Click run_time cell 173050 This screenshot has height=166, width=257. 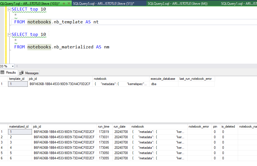tap(105, 153)
